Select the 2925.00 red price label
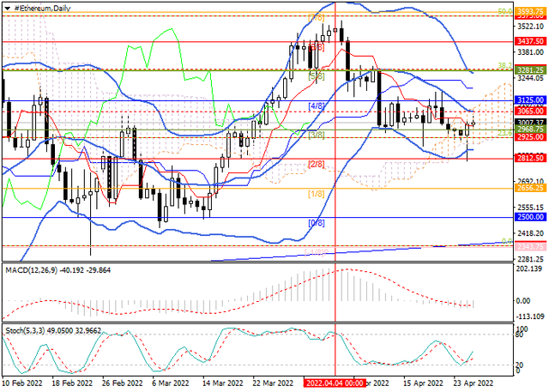Screen dimensions: 549x392 click(x=530, y=137)
